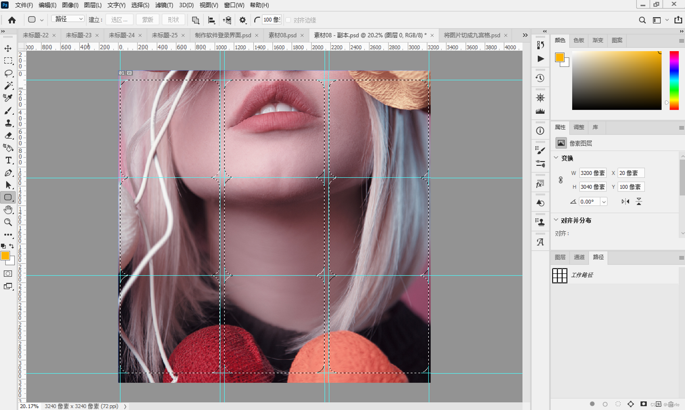The height and width of the screenshot is (410, 685).
Task: Select the Eyedropper tool
Action: tap(8, 98)
